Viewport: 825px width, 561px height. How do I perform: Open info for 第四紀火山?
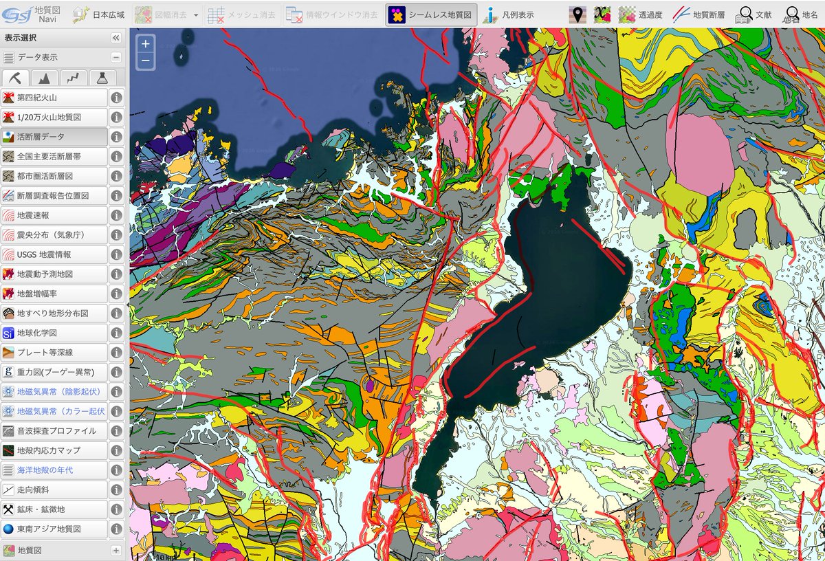pos(117,98)
